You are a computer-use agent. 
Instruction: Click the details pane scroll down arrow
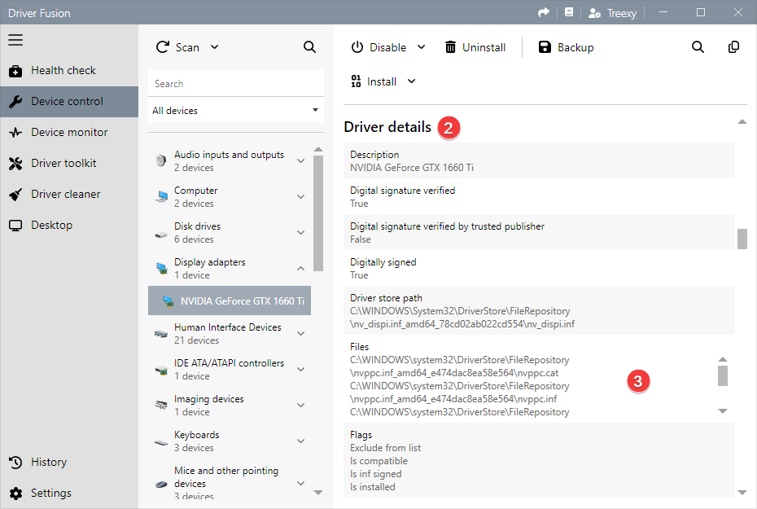point(742,493)
